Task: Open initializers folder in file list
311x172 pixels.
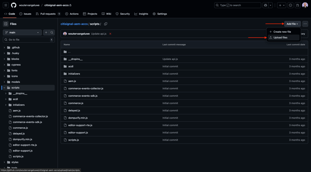Action: pos(74,74)
